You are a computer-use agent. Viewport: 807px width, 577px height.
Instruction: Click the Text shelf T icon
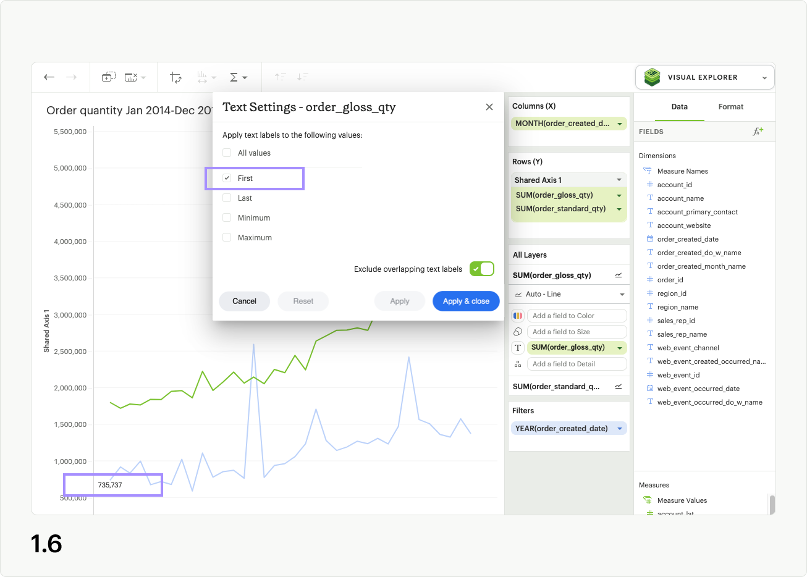coord(517,347)
